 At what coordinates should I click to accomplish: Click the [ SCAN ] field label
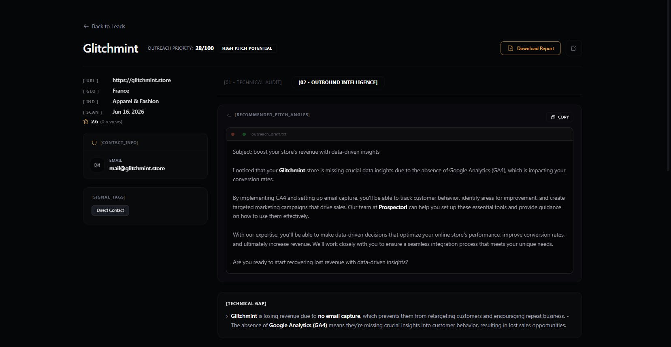coord(92,112)
